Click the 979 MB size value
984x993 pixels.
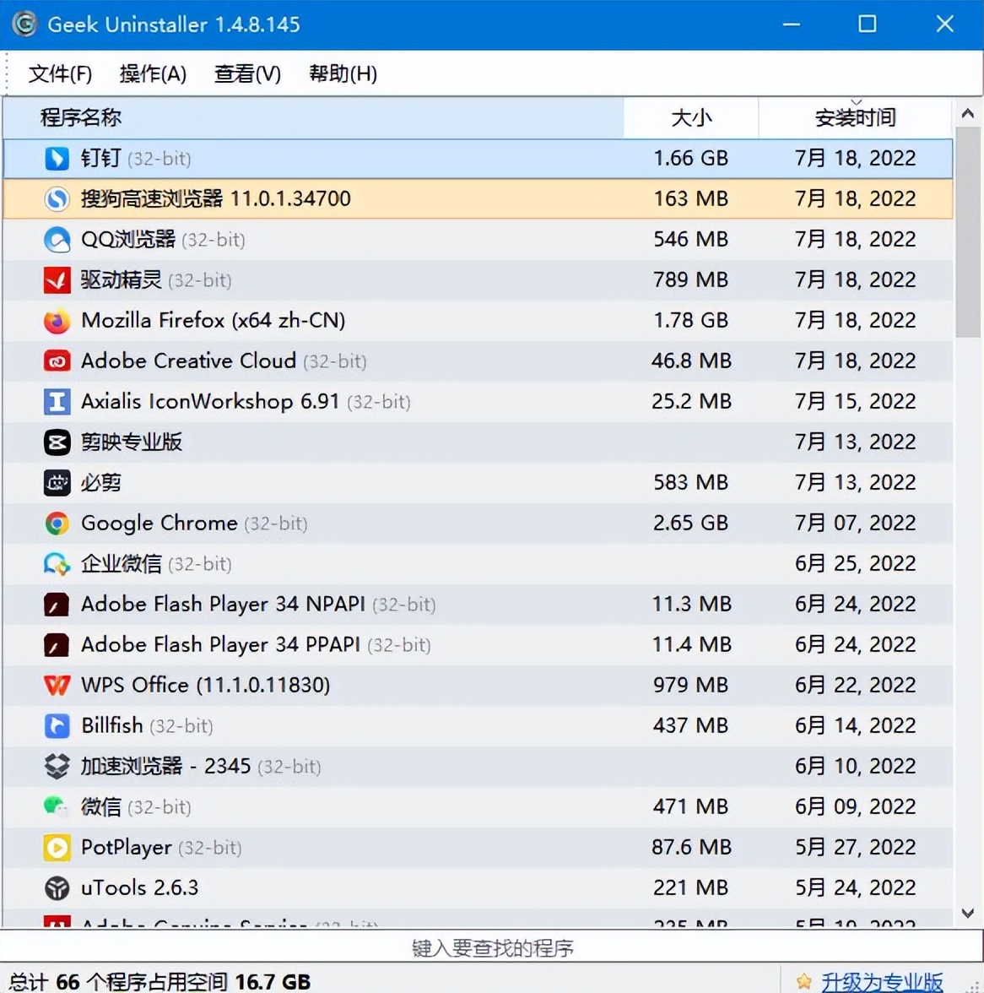(x=691, y=686)
